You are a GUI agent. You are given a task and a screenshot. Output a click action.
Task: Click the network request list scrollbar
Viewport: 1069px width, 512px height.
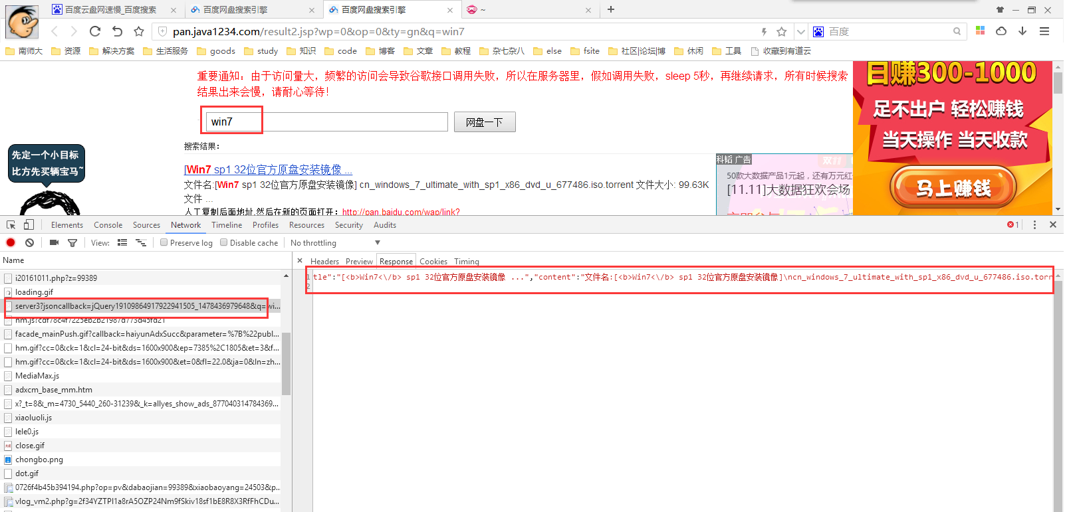287,364
